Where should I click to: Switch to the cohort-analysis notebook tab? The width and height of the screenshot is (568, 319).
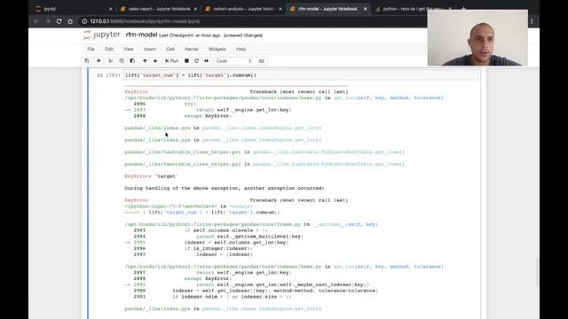[x=243, y=9]
